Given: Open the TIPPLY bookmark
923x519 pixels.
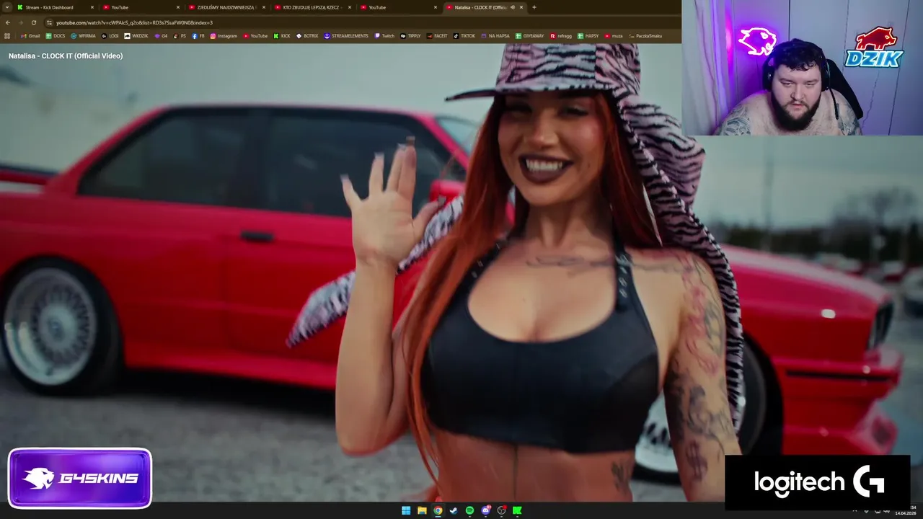Looking at the screenshot, I should [410, 36].
